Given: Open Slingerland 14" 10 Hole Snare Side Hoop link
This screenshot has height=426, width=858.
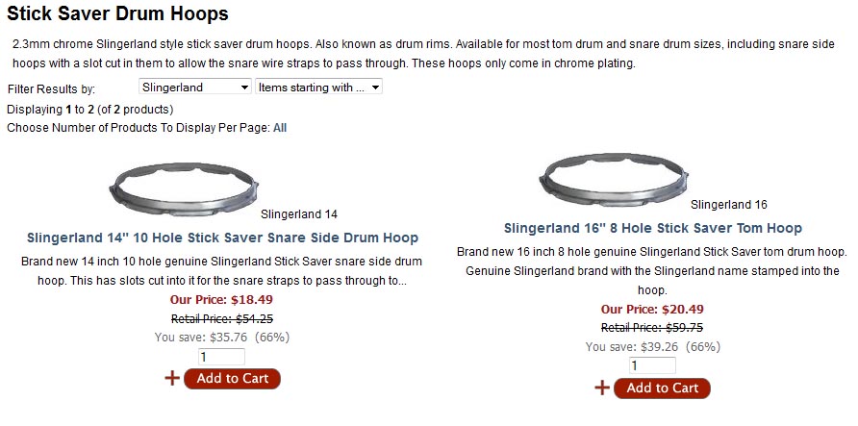Looking at the screenshot, I should (x=222, y=238).
